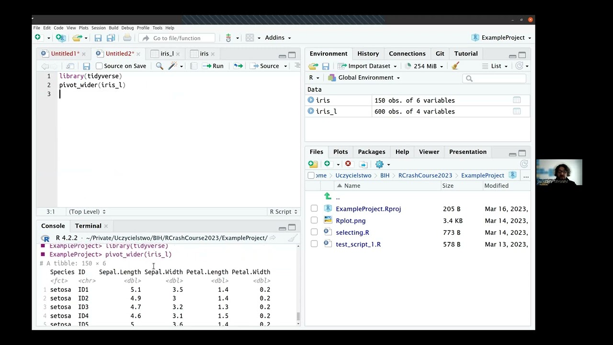Click the Create a project icon
The width and height of the screenshot is (613, 345).
pos(60,37)
